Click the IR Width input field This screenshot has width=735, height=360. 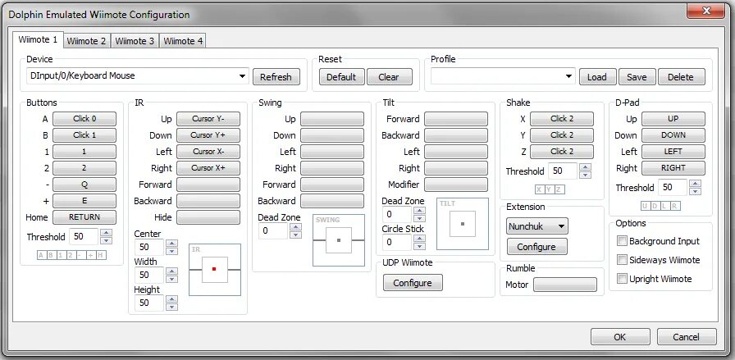(149, 275)
